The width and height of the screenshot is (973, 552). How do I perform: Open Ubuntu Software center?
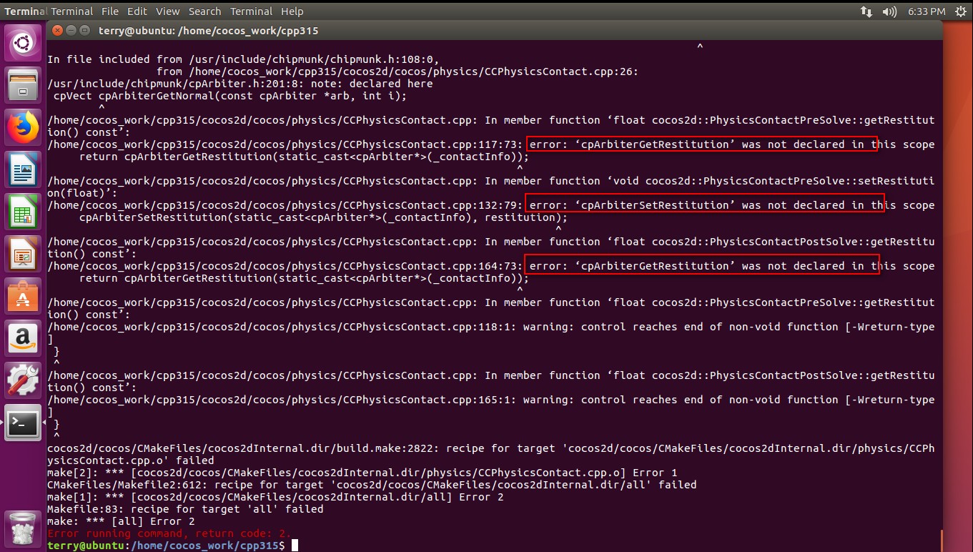pyautogui.click(x=23, y=296)
